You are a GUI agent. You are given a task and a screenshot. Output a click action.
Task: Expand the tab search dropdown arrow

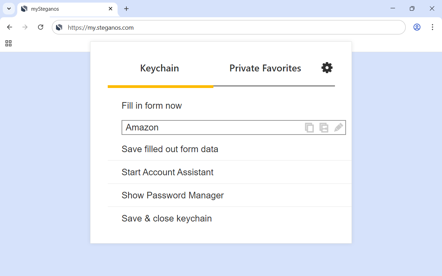9,9
